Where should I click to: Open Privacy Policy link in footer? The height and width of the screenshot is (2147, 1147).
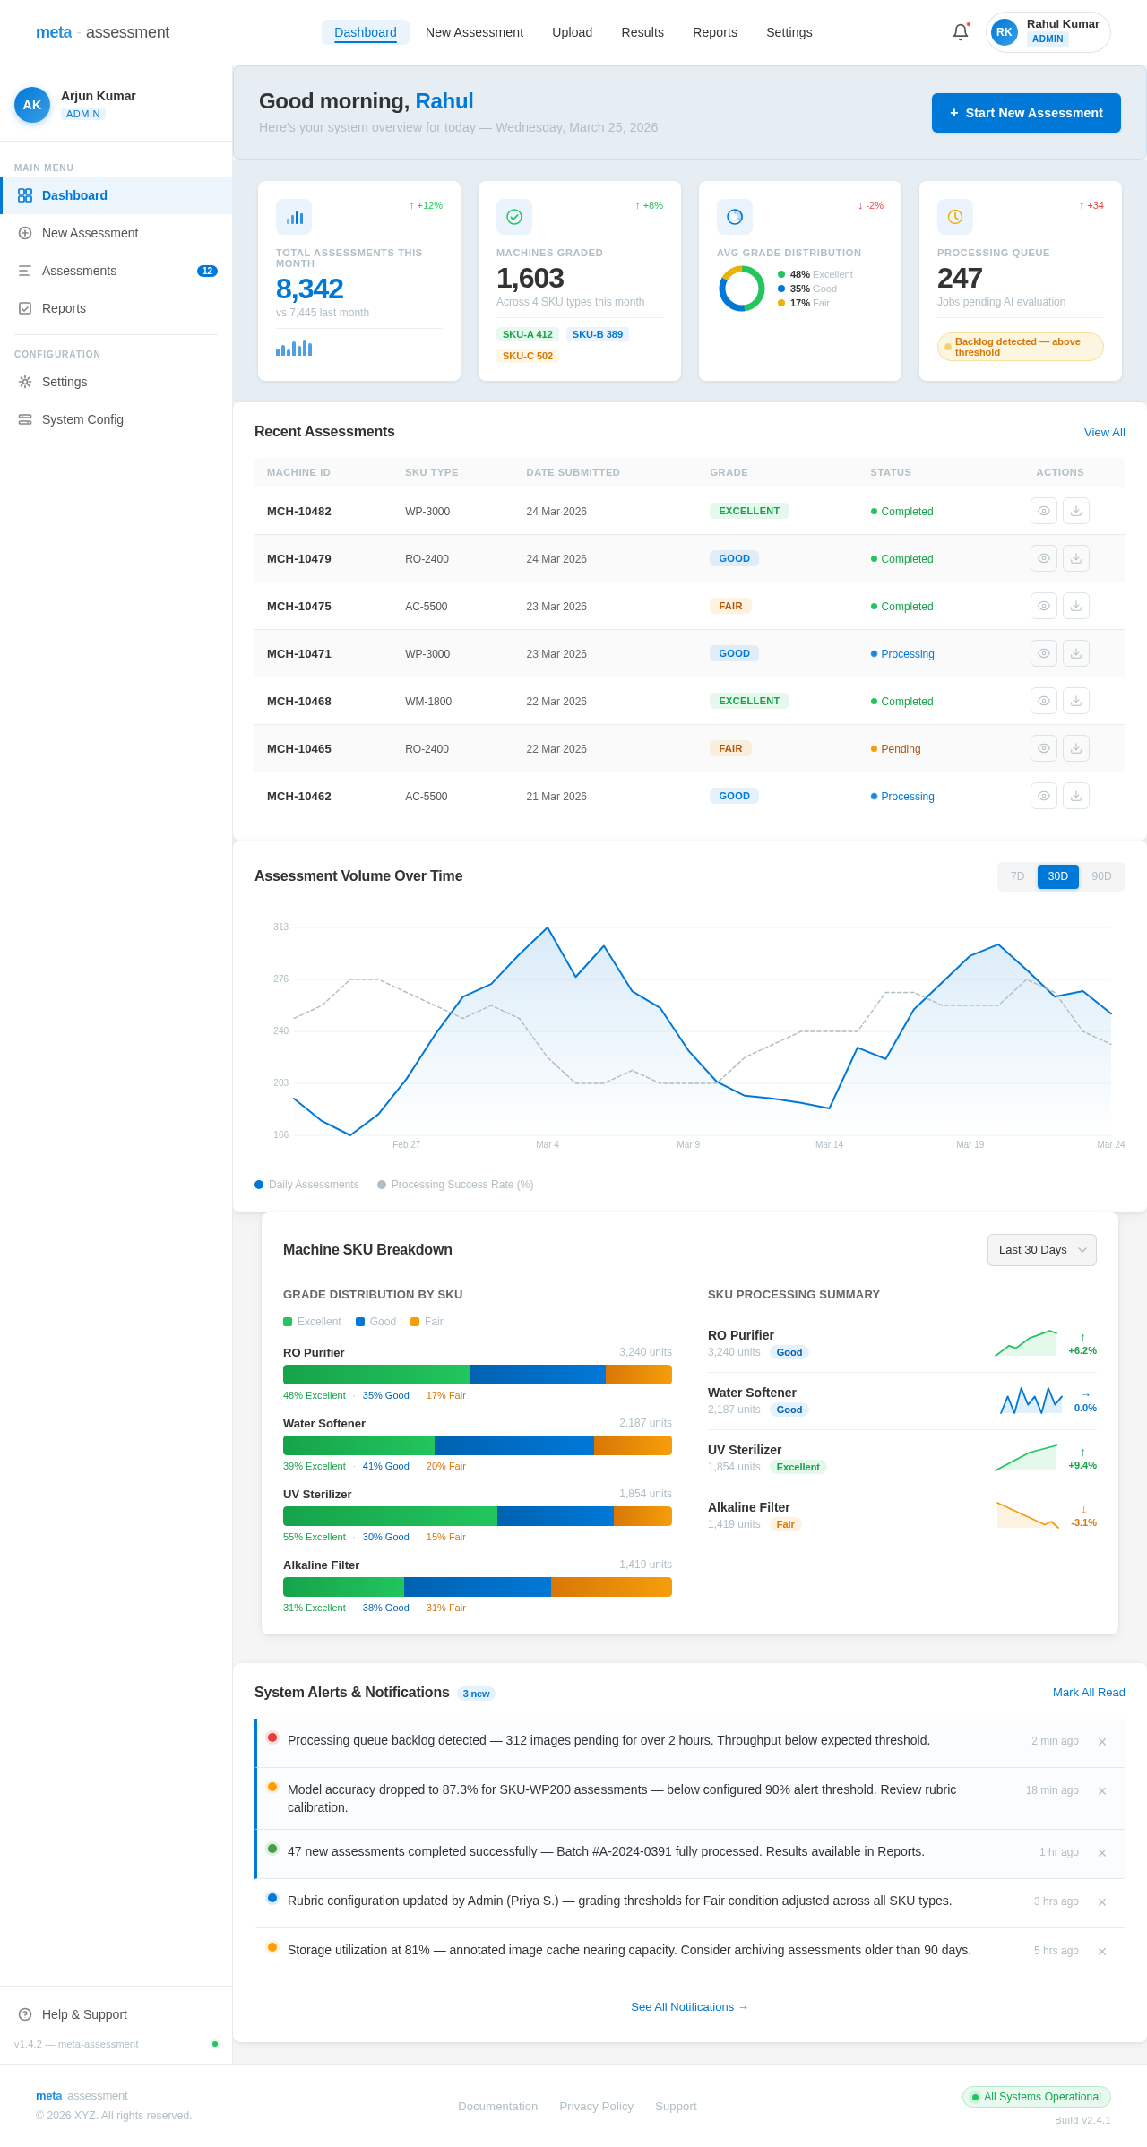[x=596, y=2107]
